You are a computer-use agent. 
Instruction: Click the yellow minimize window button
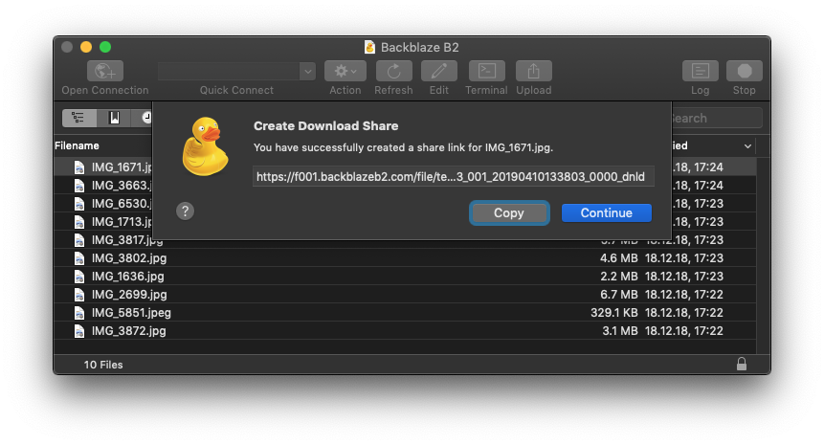tap(86, 47)
